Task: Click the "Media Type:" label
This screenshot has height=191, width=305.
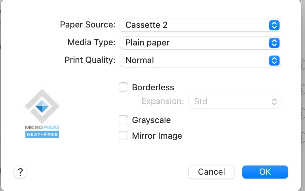Action: coord(91,43)
